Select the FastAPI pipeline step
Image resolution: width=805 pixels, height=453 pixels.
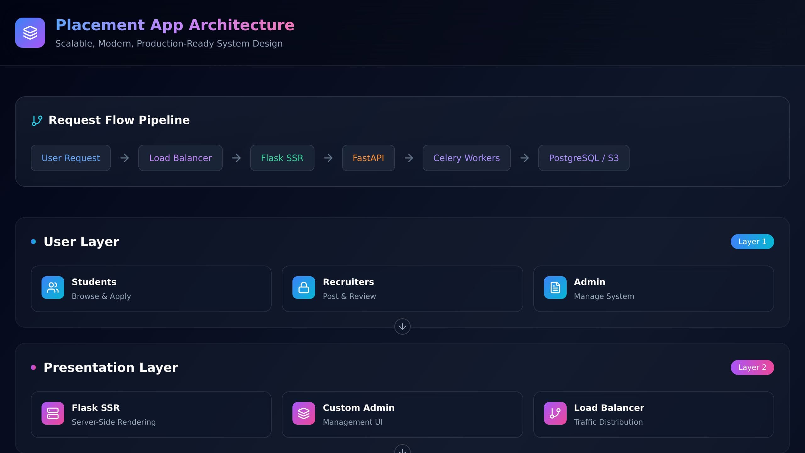click(369, 158)
